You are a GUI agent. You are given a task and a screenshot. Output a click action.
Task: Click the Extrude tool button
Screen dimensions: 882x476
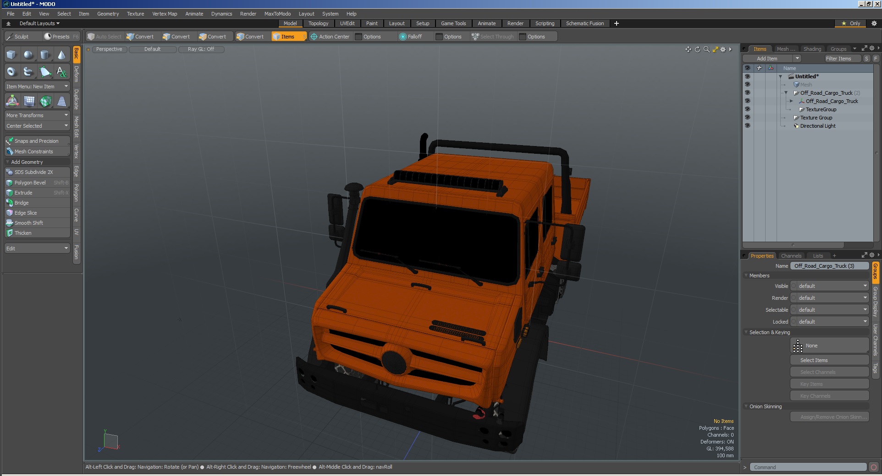click(37, 193)
